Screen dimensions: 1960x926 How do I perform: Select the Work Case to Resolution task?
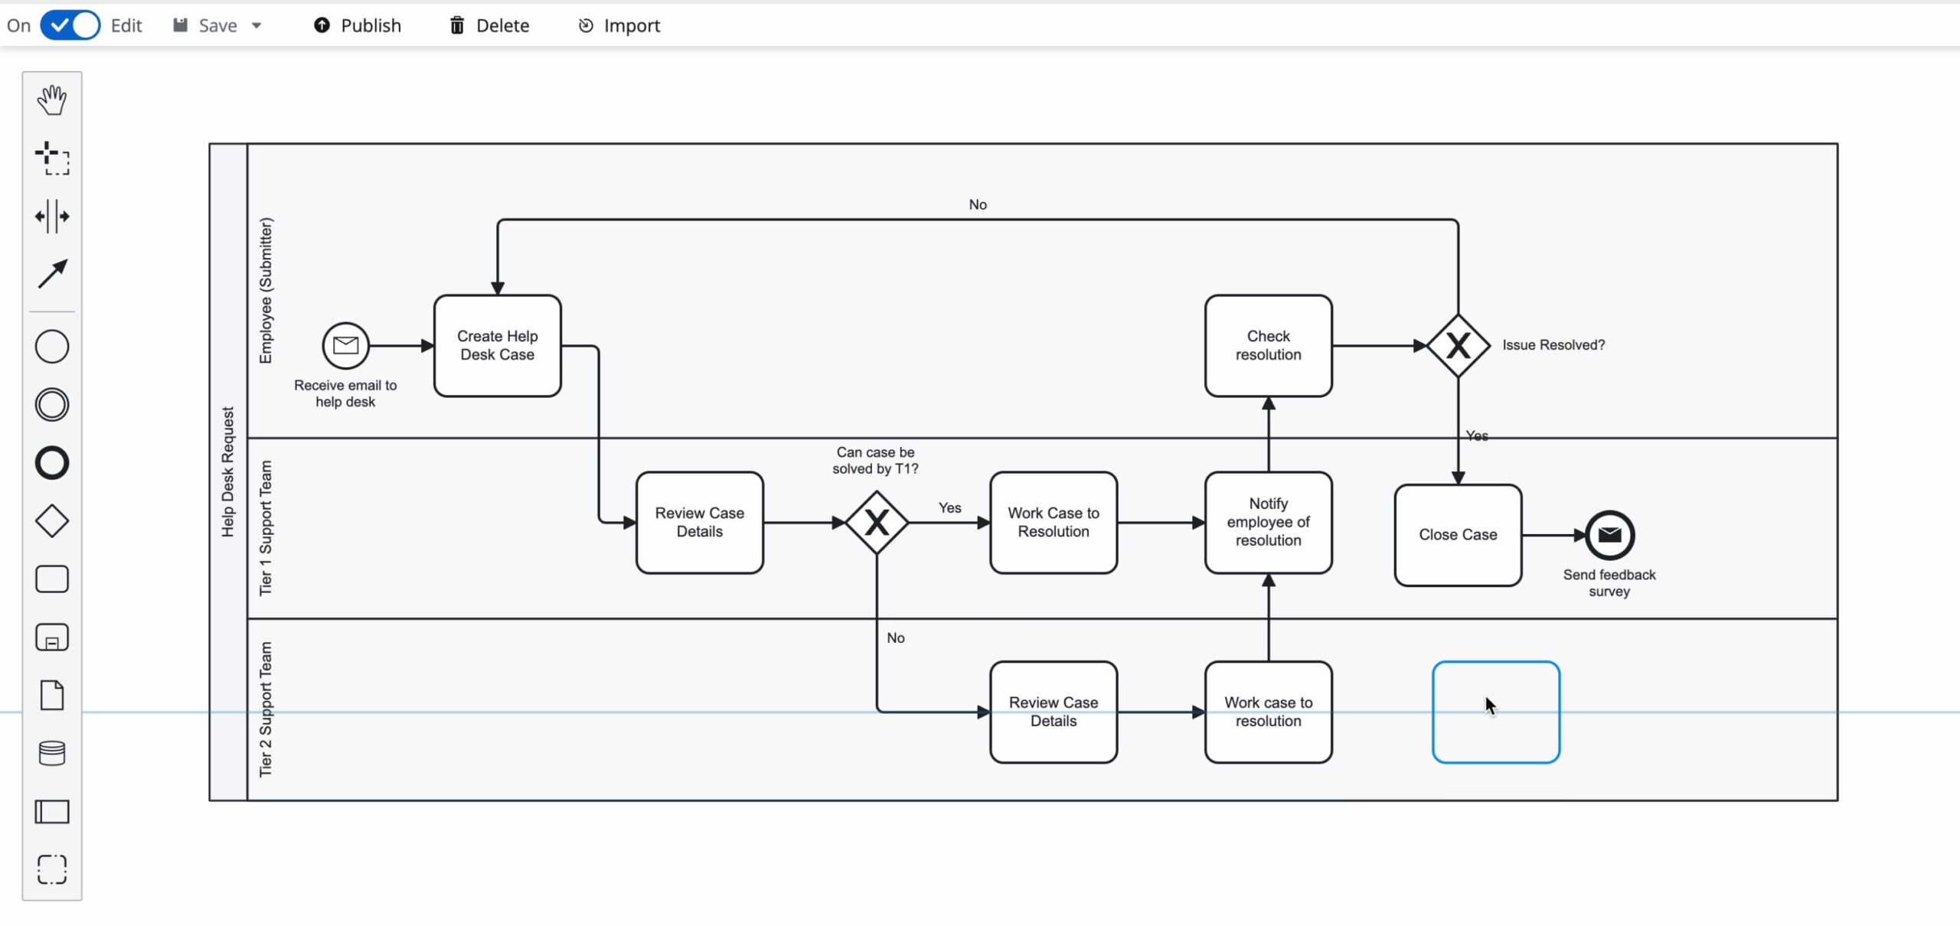click(x=1053, y=523)
